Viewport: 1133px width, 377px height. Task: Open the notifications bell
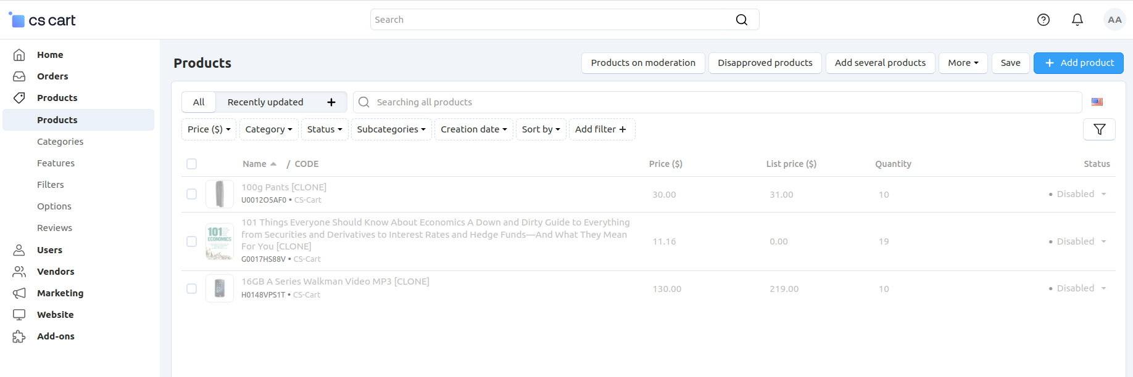tap(1077, 20)
